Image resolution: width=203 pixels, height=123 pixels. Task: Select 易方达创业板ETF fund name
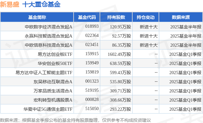click(x=55, y=54)
